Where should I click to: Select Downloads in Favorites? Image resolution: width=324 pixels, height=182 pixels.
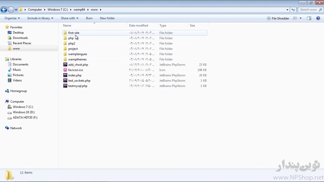[x=20, y=38]
